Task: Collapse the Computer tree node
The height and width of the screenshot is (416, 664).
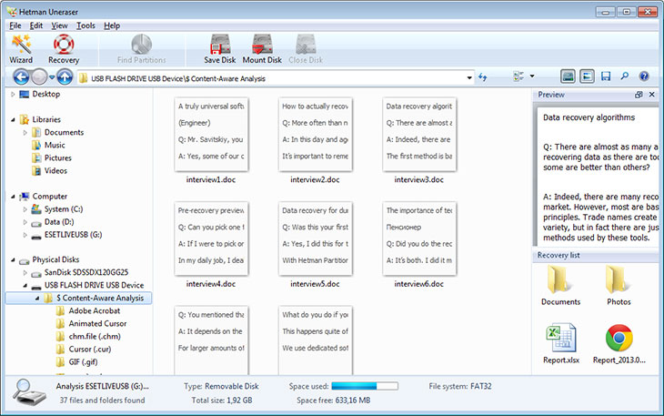Action: click(13, 197)
